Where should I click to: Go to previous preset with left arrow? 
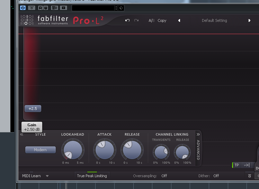coord(179,20)
